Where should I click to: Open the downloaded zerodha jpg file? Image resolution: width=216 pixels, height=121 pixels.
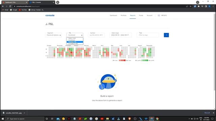pos(12,113)
